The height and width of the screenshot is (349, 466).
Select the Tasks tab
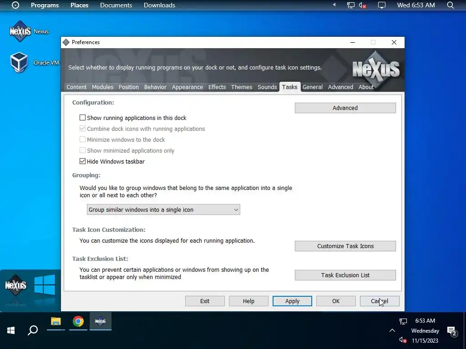(x=290, y=87)
